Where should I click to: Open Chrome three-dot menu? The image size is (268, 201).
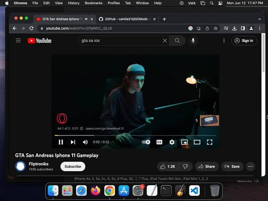260,28
